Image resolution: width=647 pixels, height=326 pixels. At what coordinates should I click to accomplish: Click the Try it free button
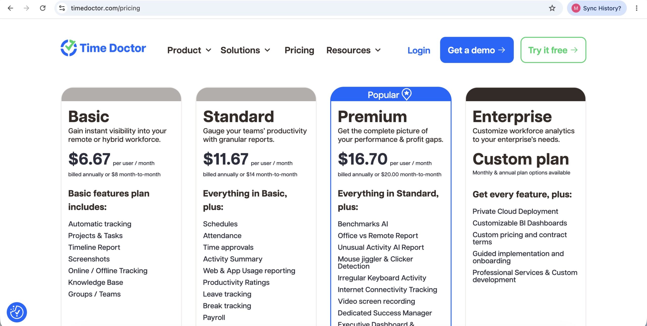click(553, 50)
